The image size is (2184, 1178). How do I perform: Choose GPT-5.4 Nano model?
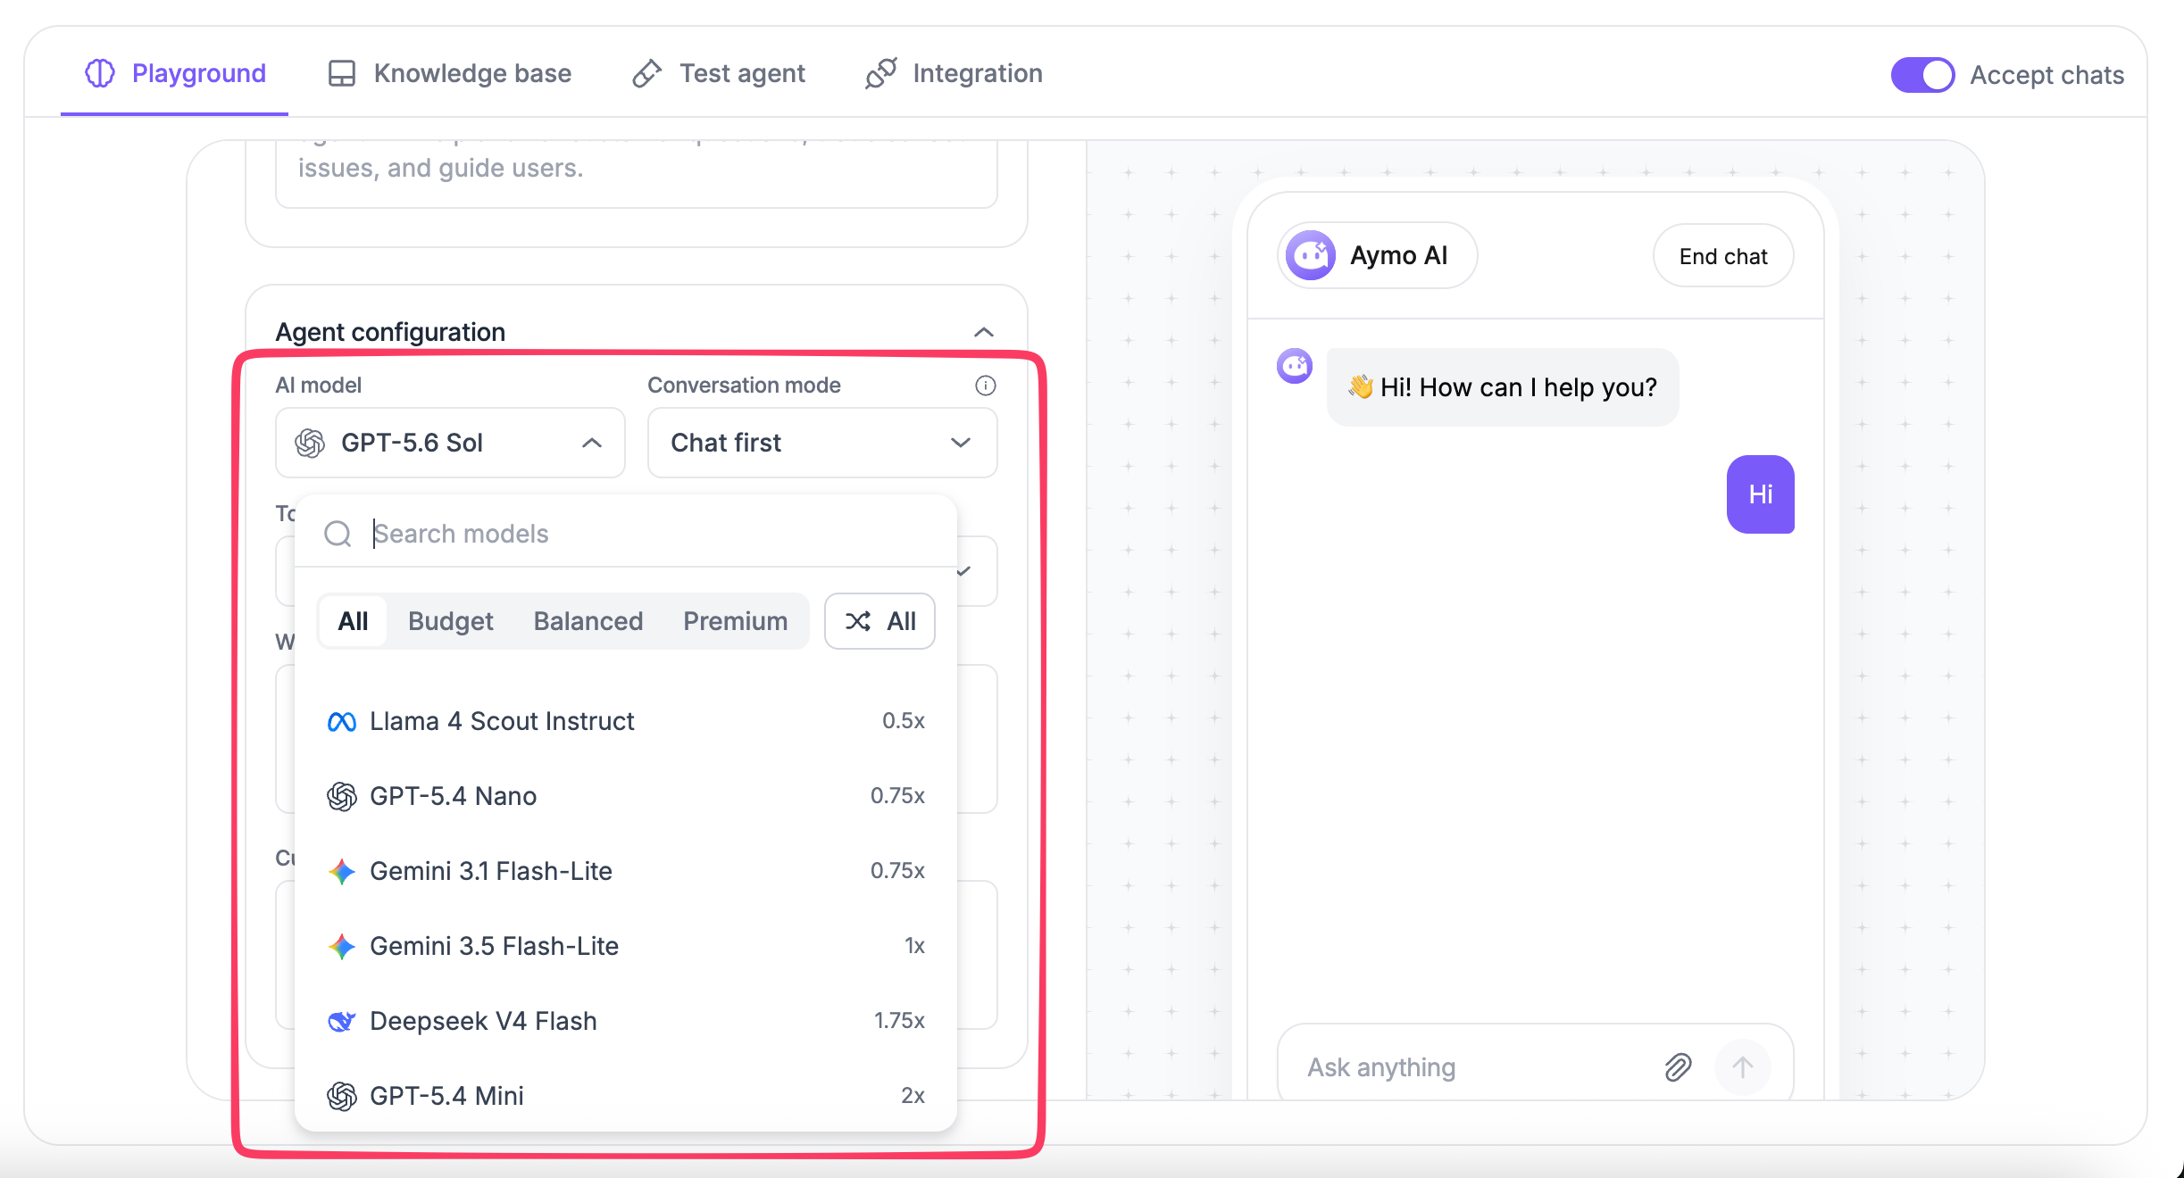coord(625,796)
